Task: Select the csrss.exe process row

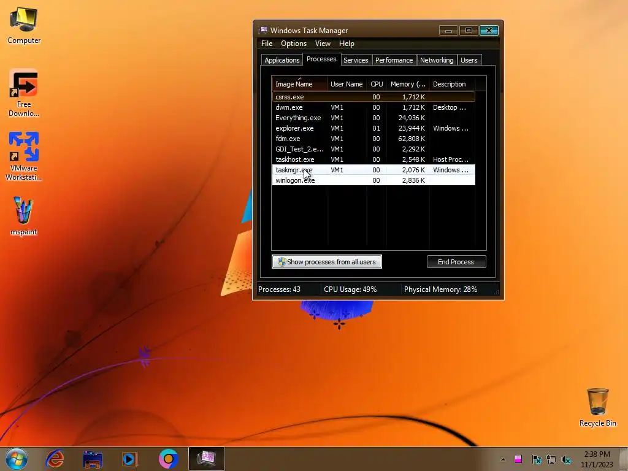Action: (373, 97)
